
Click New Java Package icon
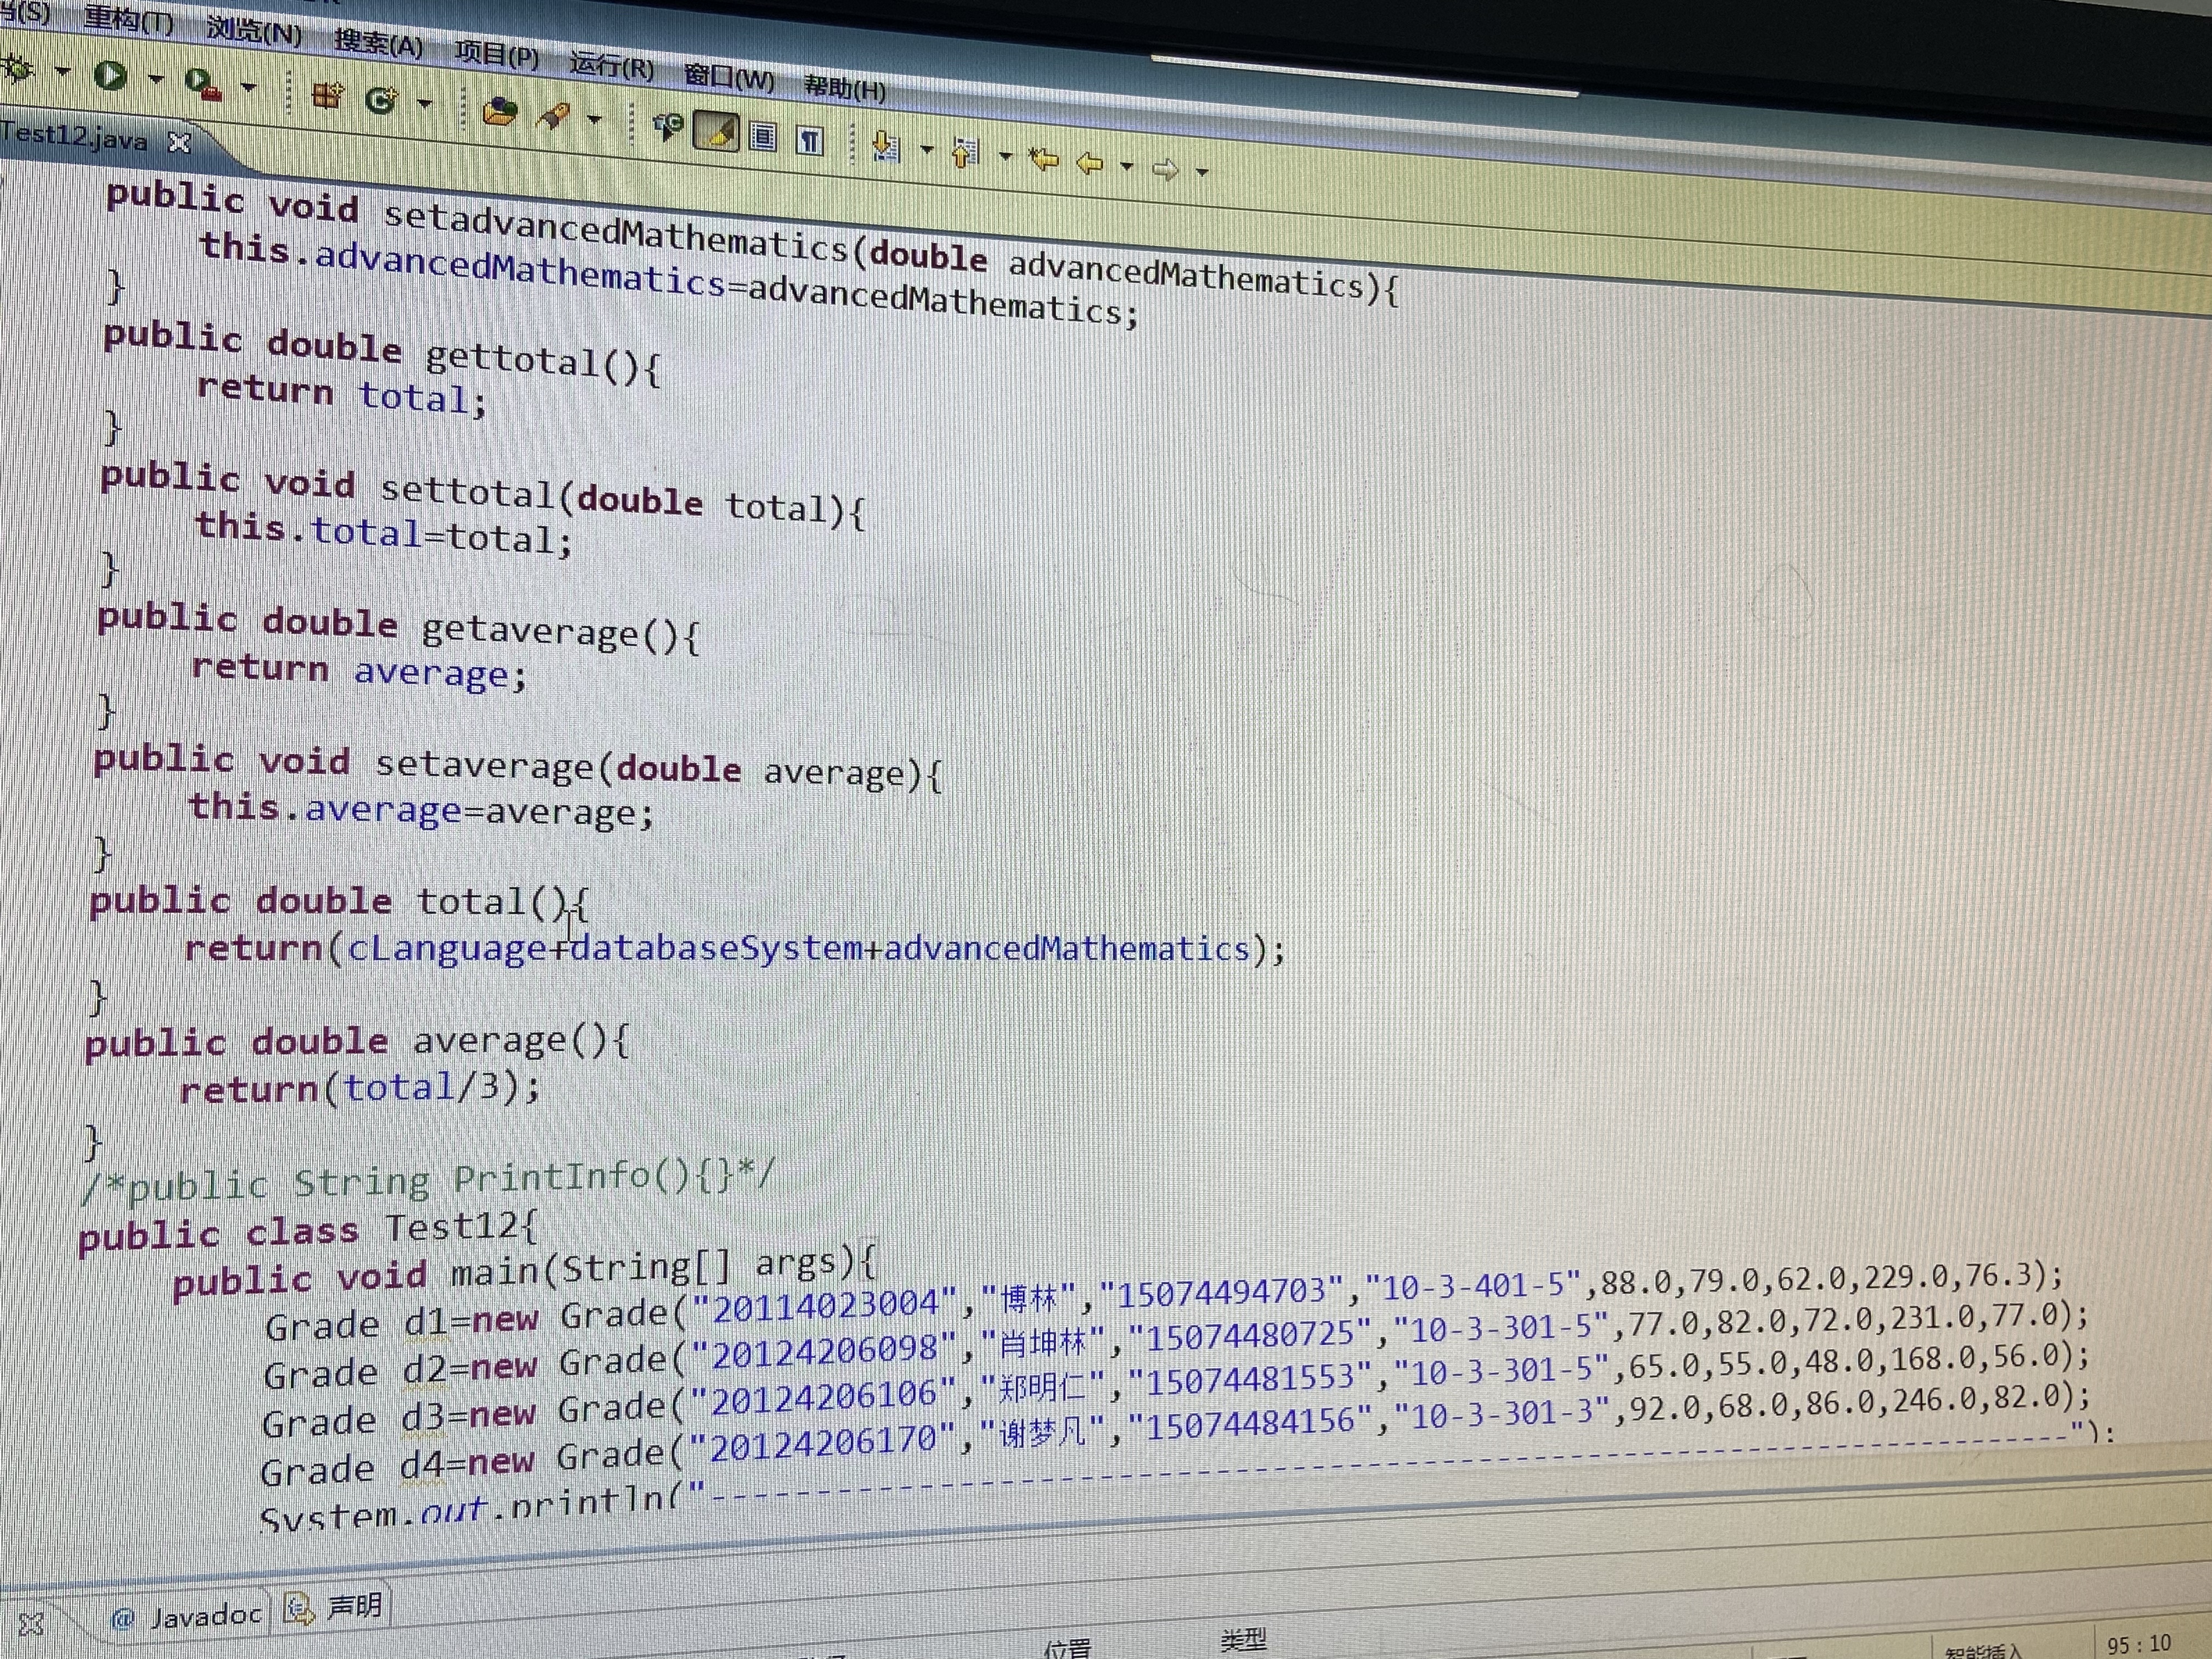[327, 96]
